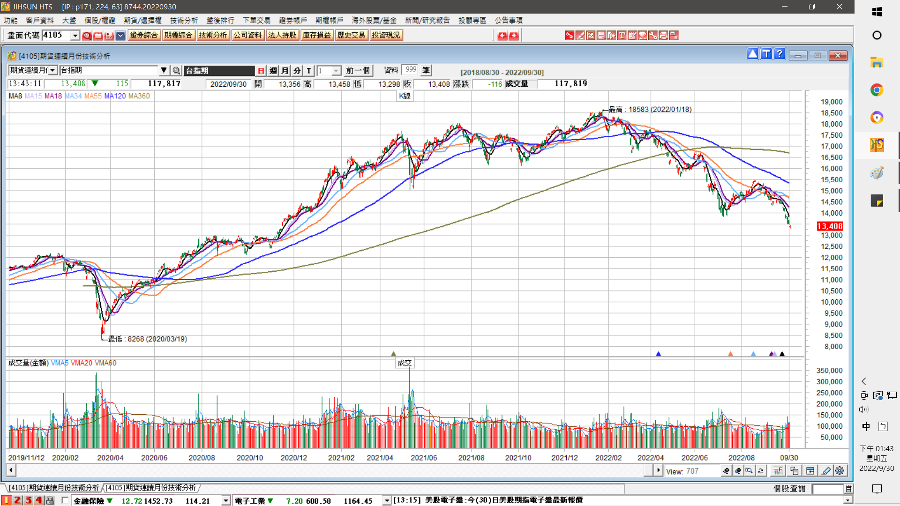The height and width of the screenshot is (506, 900).
Task: Click the indicator formula settings icon
Action: tap(778, 471)
